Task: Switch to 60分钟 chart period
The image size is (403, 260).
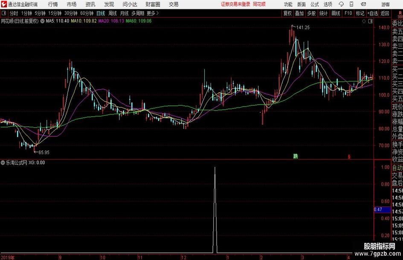Action: 87,13
